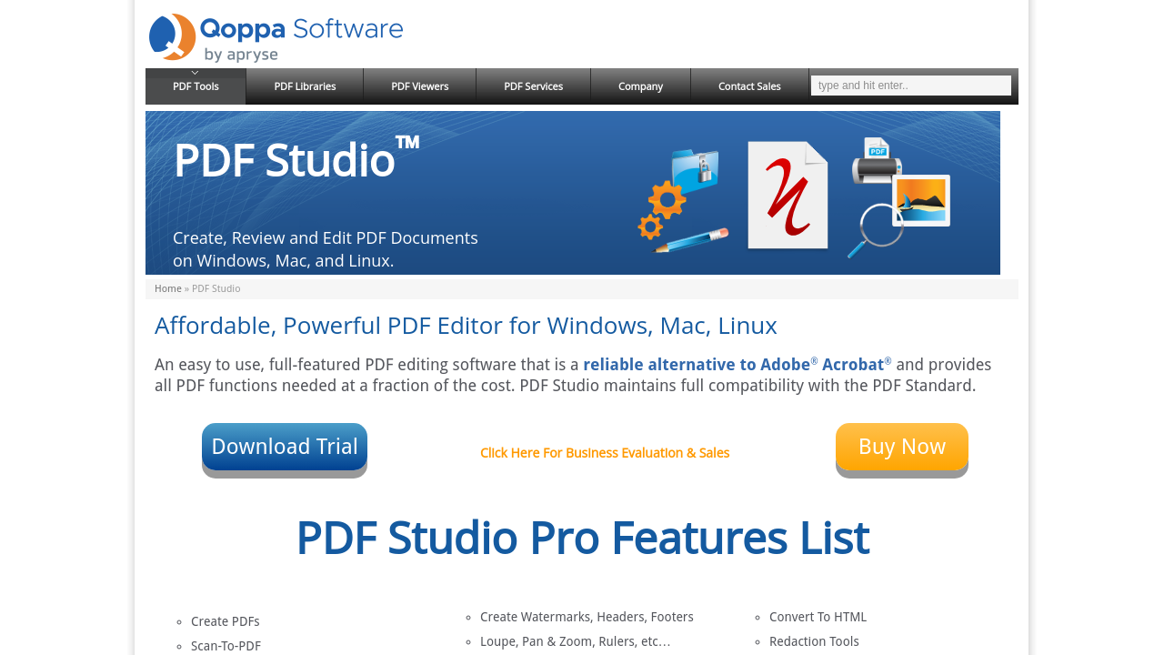Open the Redaction Tools feature link

tap(814, 641)
